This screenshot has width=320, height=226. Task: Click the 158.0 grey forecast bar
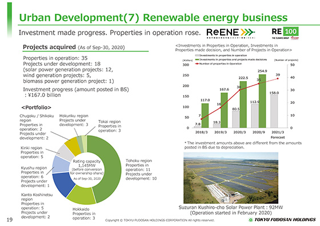274,111
